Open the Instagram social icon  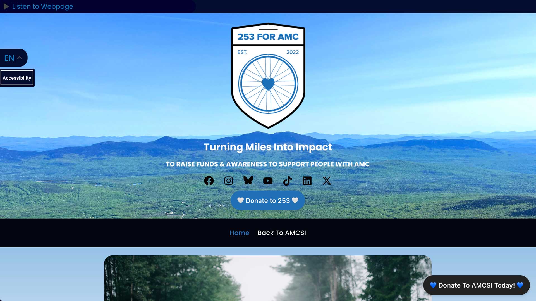pos(229,181)
